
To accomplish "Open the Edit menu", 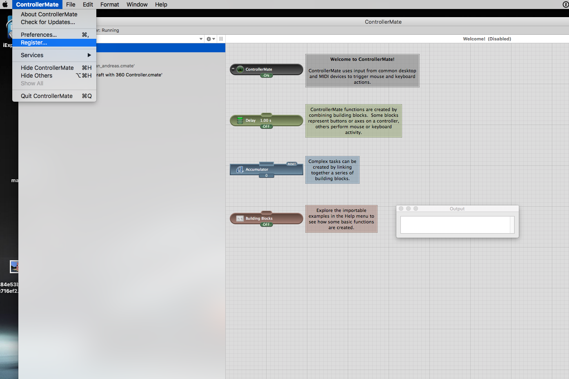I will tap(88, 4).
